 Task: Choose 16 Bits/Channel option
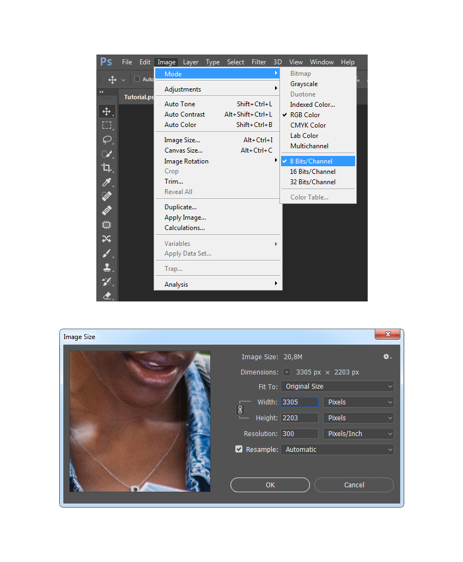pos(318,172)
